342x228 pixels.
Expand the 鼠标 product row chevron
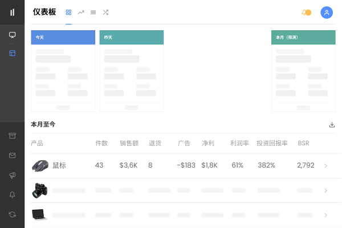325,166
